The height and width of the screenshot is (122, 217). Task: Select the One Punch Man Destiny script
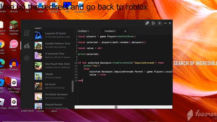[x=52, y=66]
